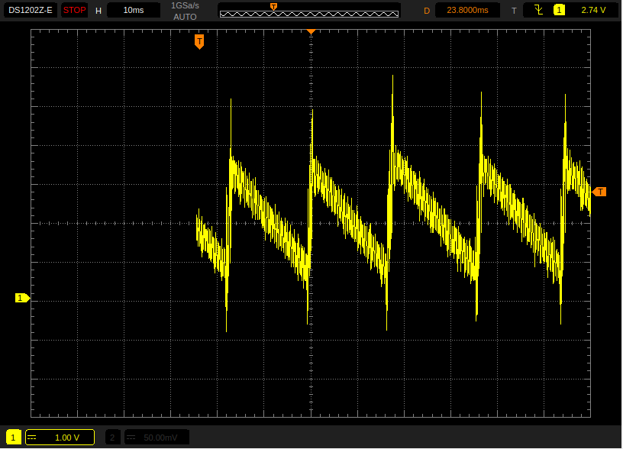
Task: Click the waveform memory overview bar
Action: coord(309,11)
